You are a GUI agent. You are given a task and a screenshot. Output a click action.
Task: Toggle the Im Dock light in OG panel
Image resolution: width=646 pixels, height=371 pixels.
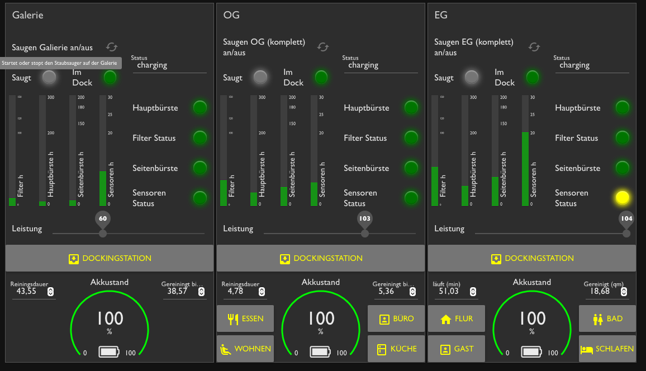pyautogui.click(x=321, y=77)
